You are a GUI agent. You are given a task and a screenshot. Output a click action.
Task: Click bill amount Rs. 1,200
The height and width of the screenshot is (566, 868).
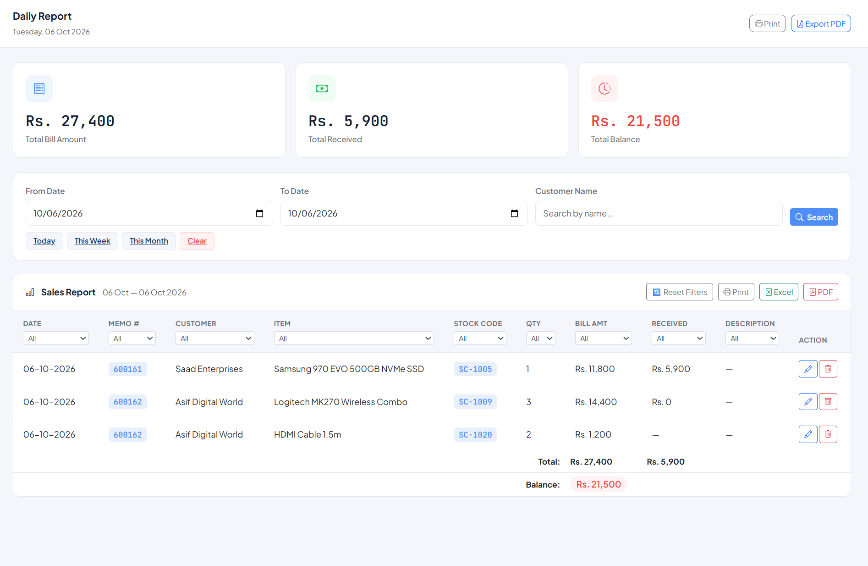tap(593, 434)
